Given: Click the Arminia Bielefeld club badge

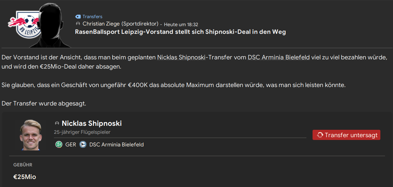Looking at the screenshot, I should (x=83, y=144).
